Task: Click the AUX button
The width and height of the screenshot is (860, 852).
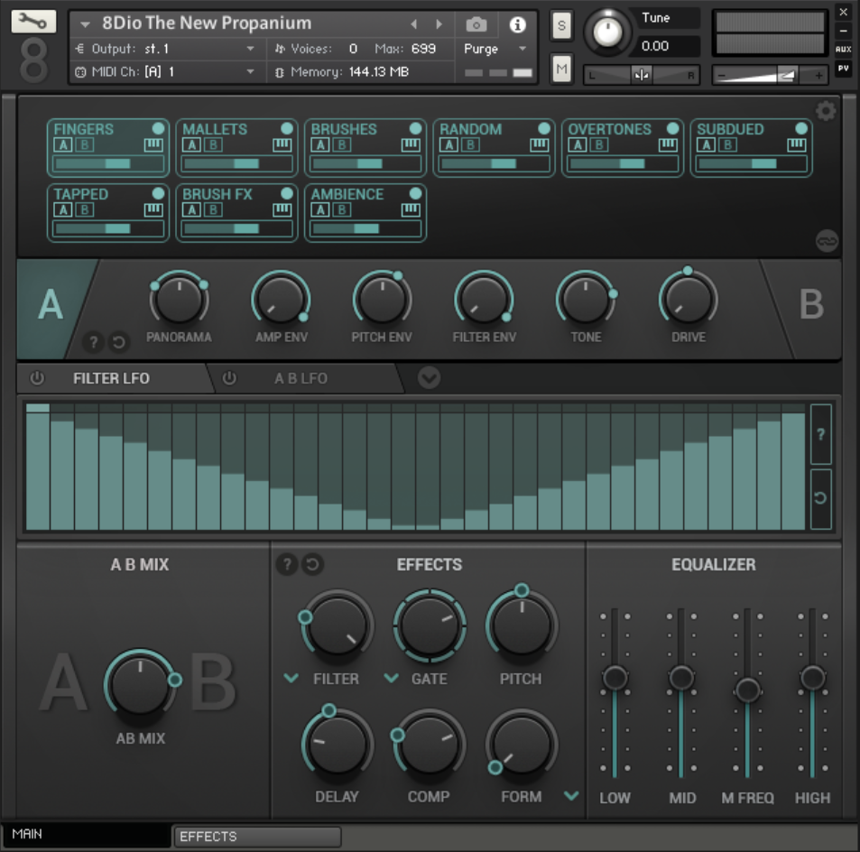Action: tap(843, 49)
